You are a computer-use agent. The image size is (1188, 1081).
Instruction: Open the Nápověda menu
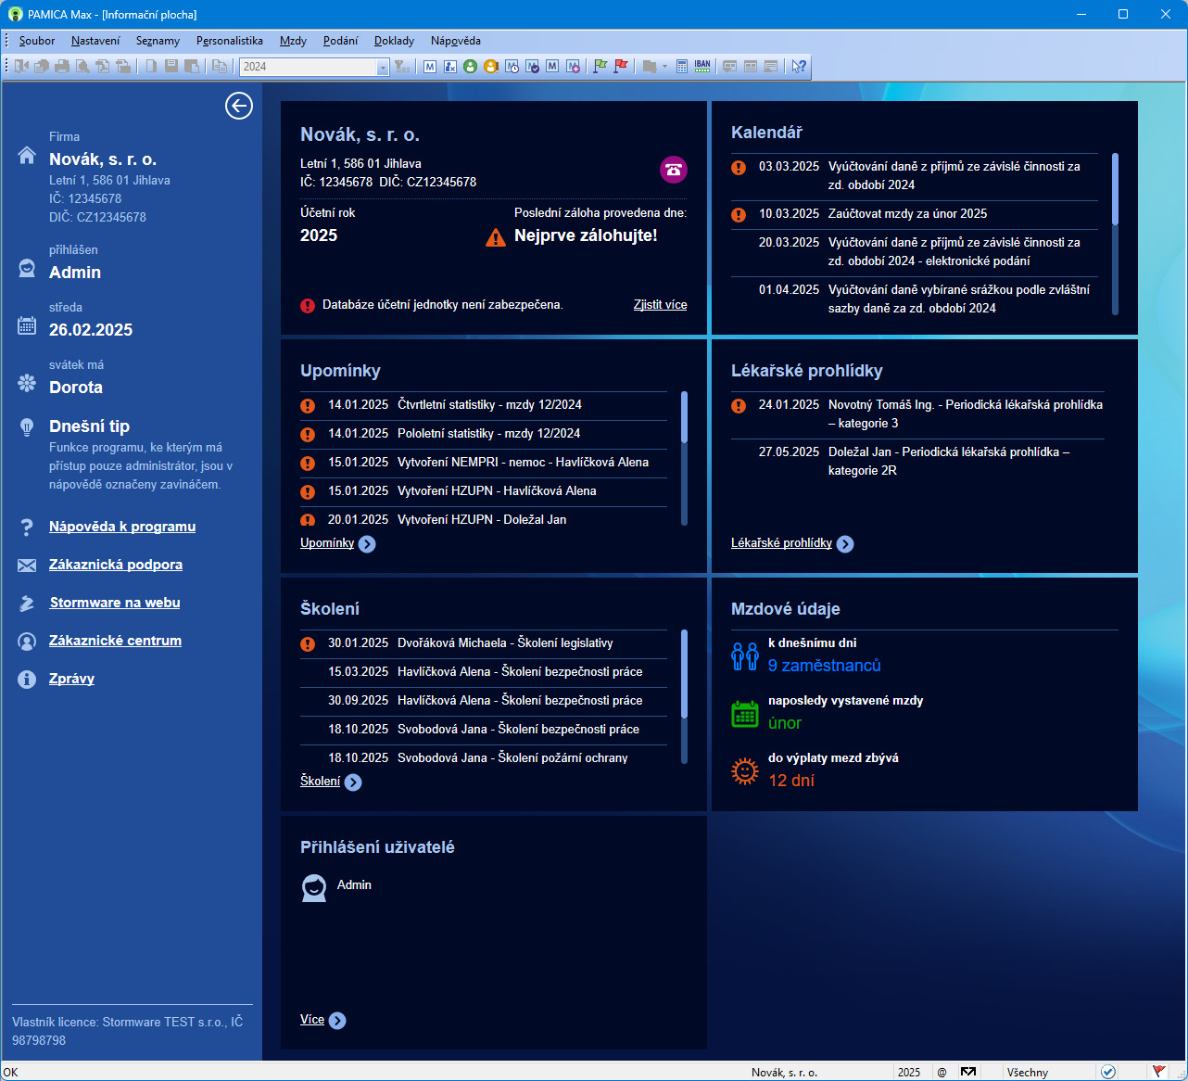pyautogui.click(x=455, y=41)
